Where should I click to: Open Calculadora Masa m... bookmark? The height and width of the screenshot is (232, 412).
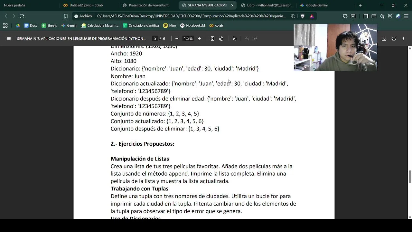(x=100, y=25)
